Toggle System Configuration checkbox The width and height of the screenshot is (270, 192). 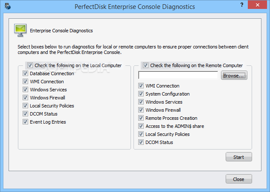(141, 94)
